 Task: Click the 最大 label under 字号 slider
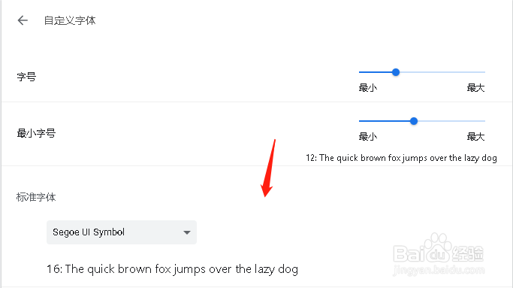[x=475, y=88]
